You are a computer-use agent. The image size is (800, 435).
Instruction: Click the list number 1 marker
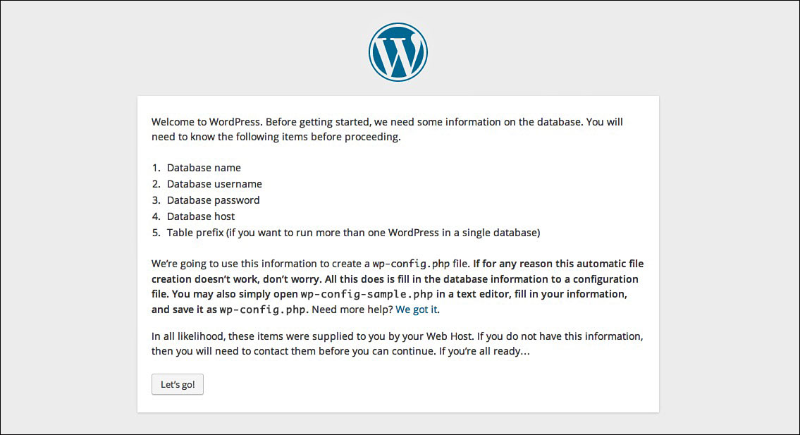pos(156,168)
